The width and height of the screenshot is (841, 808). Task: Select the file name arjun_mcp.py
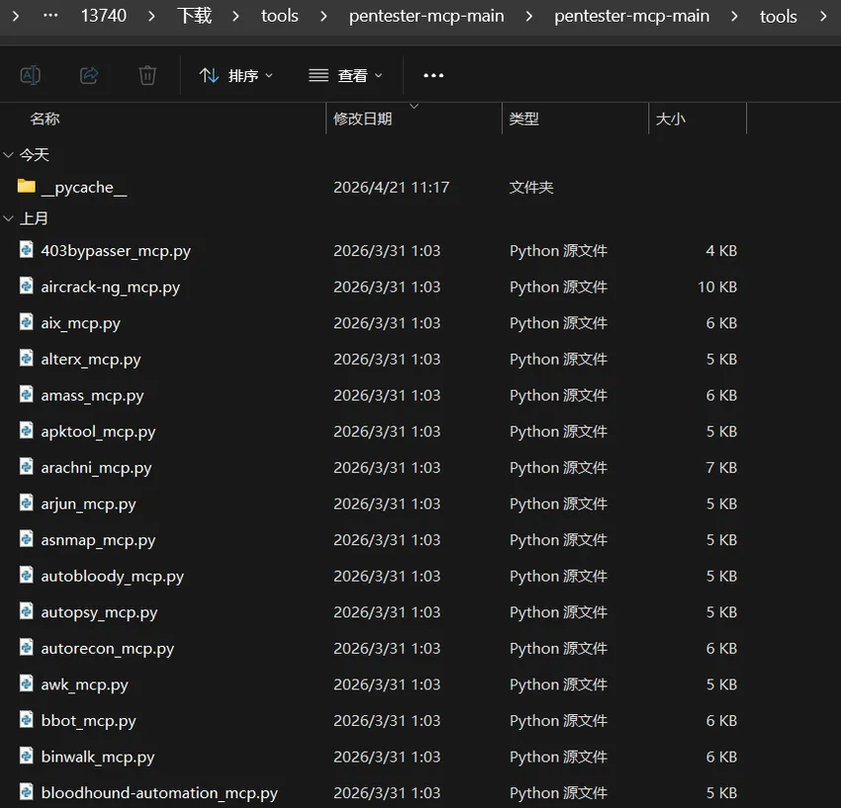pos(88,504)
